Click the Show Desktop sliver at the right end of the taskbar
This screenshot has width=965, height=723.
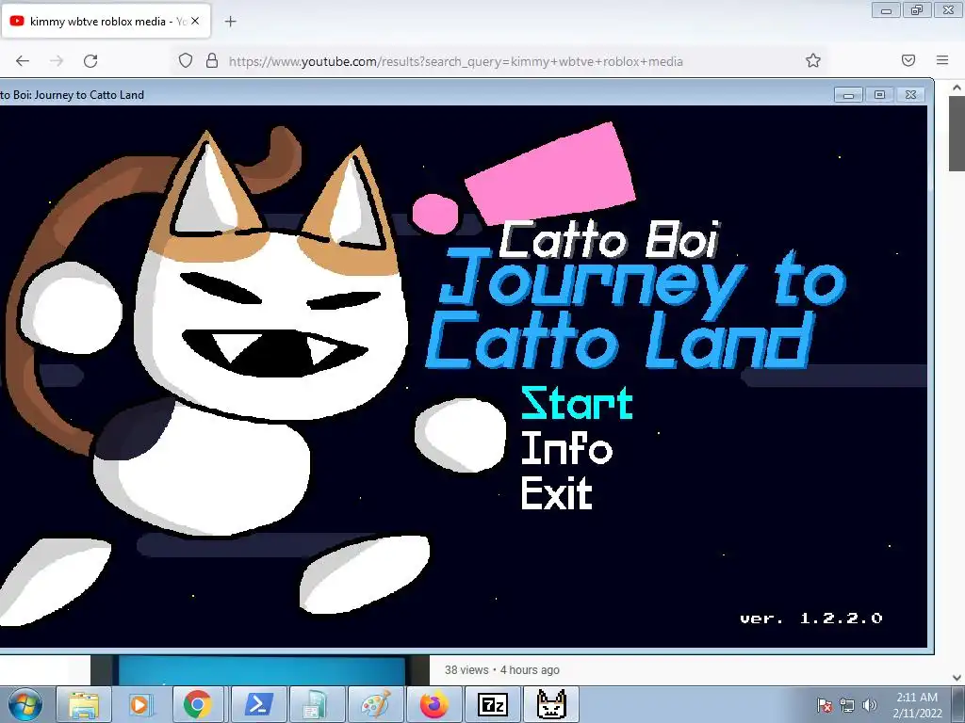pyautogui.click(x=958, y=704)
